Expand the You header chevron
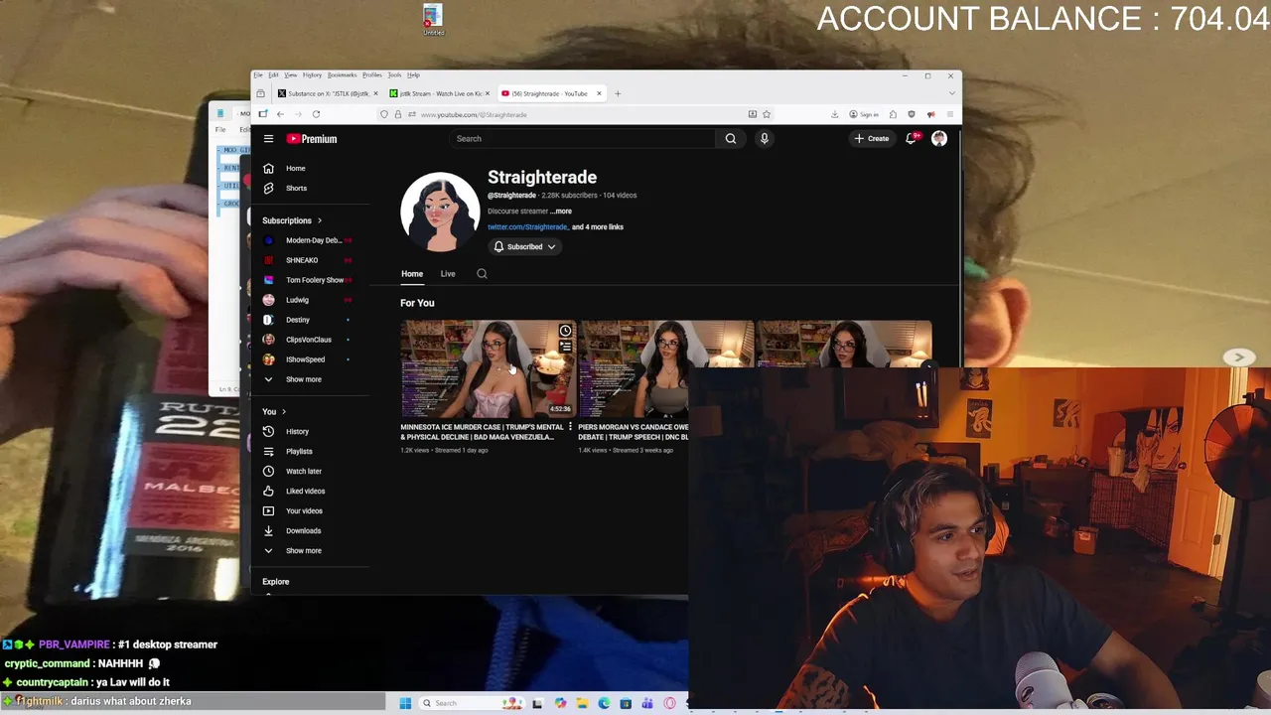The width and height of the screenshot is (1271, 715). click(284, 411)
